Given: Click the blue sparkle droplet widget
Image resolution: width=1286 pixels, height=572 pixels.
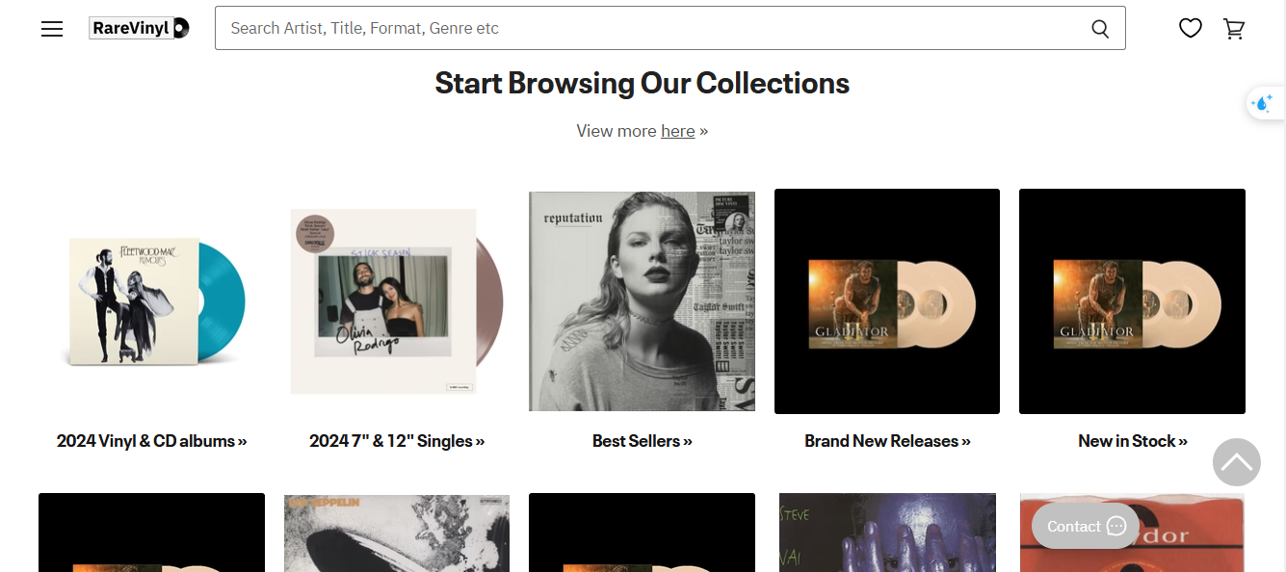Looking at the screenshot, I should (x=1262, y=103).
